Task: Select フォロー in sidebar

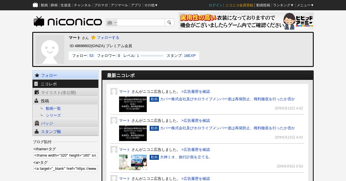Action: click(65, 75)
